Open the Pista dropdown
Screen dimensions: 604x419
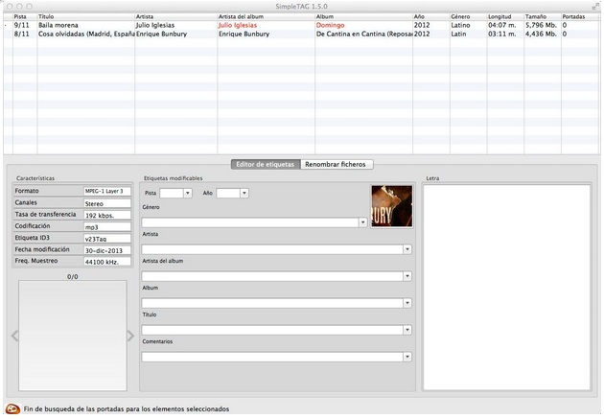pyautogui.click(x=187, y=193)
